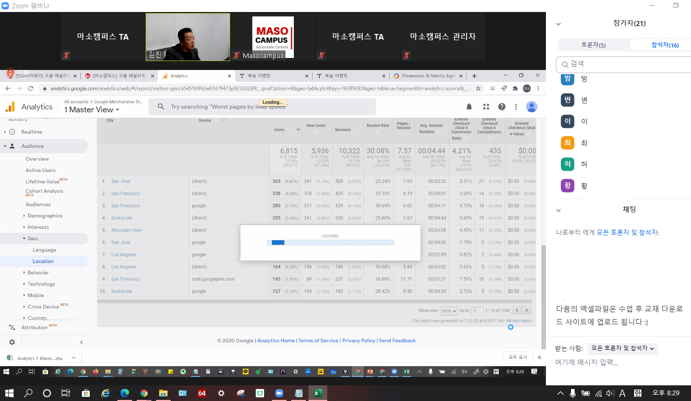The image size is (691, 401).
Task: Click the browser reload icon
Action: coord(31,89)
